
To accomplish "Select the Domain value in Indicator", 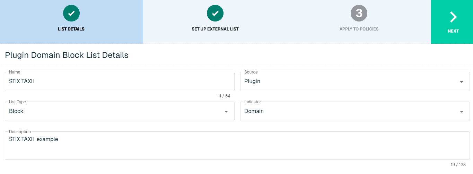I will [x=254, y=111].
